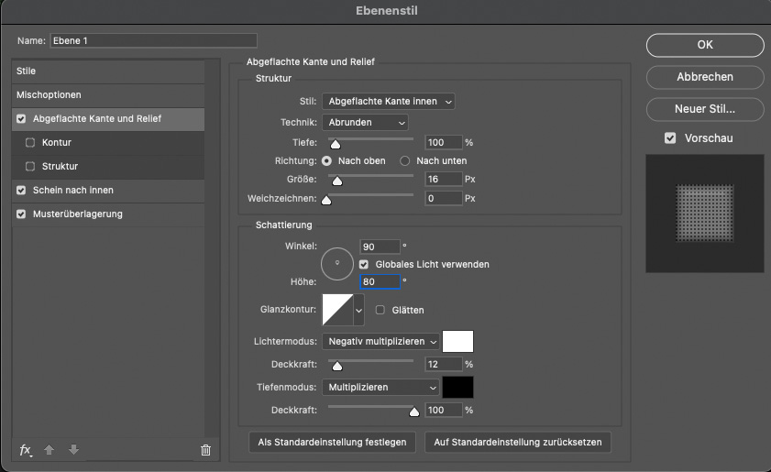Click Lichter Deckkraft field showing 12

[x=444, y=365]
